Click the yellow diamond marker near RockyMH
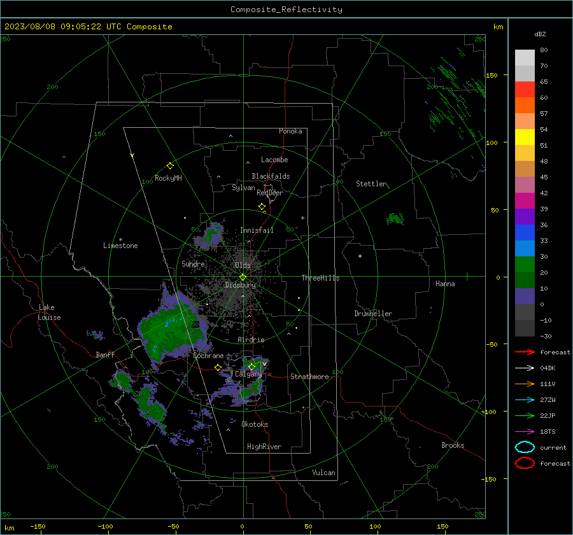573x535 pixels. click(170, 166)
